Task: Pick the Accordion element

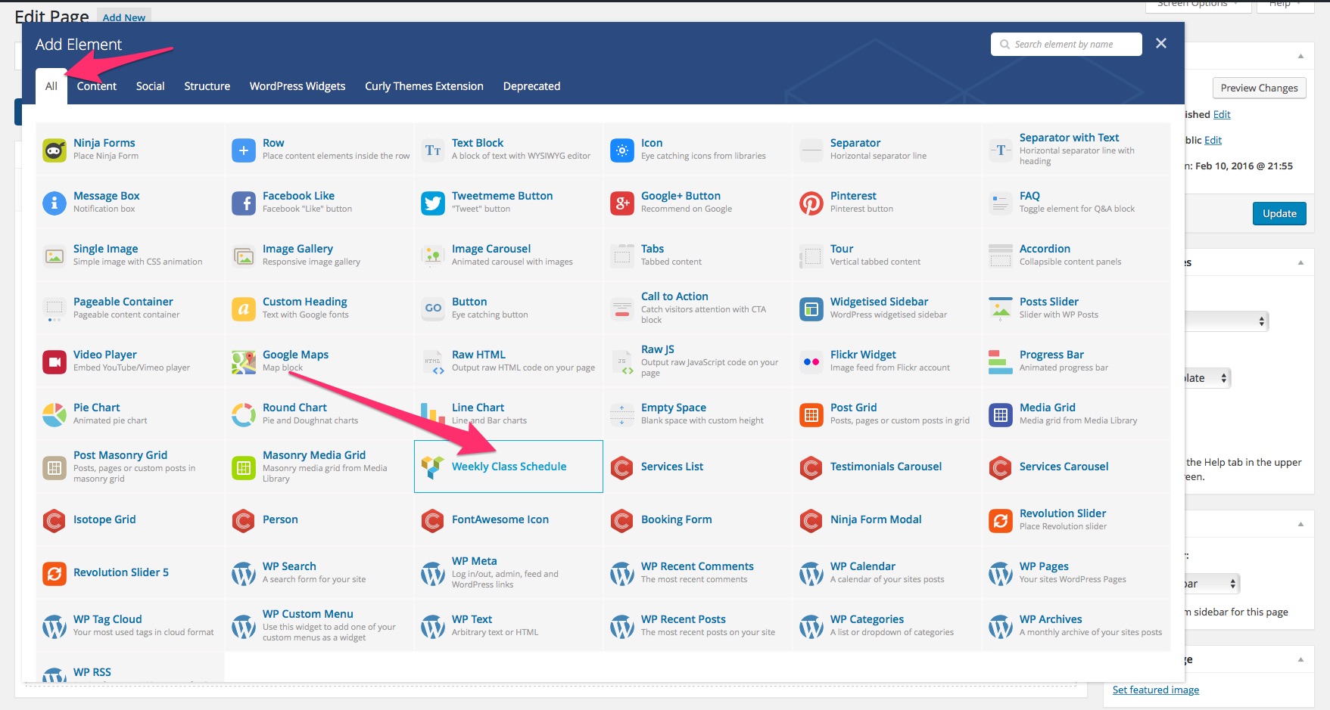Action: tap(1076, 255)
